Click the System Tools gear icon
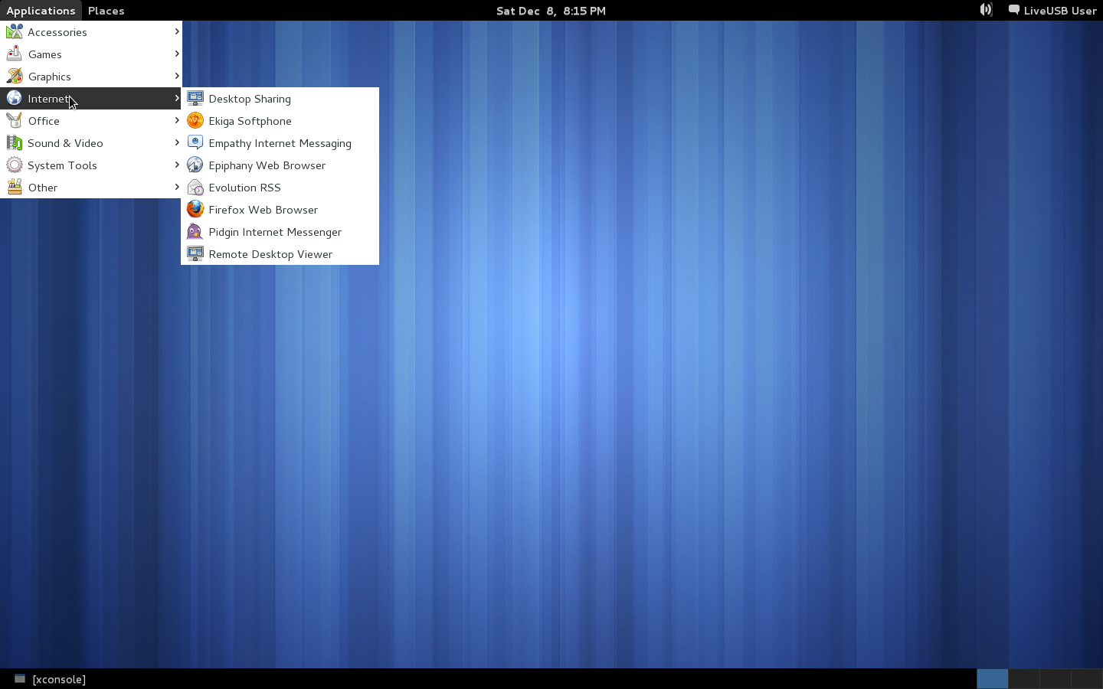Image resolution: width=1103 pixels, height=689 pixels. [x=15, y=165]
